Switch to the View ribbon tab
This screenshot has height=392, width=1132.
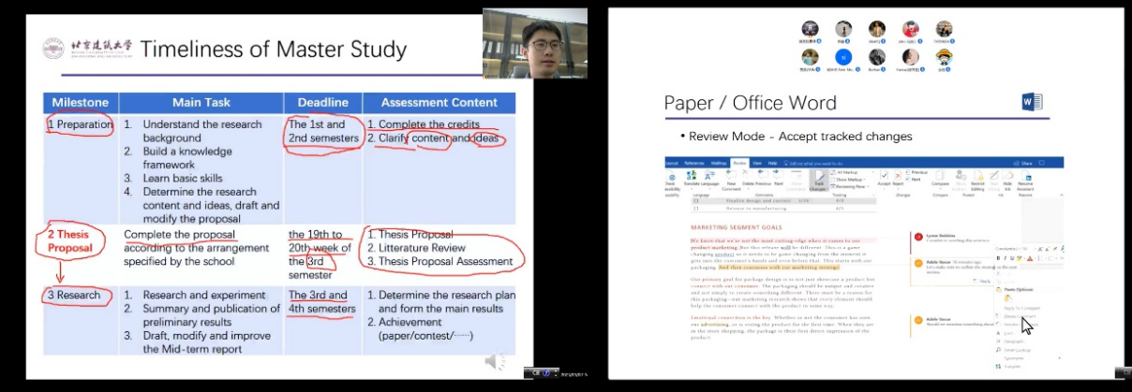[x=757, y=163]
